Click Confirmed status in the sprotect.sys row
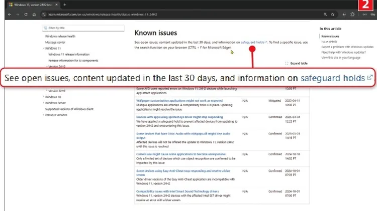The width and height of the screenshot is (377, 211). point(275,117)
